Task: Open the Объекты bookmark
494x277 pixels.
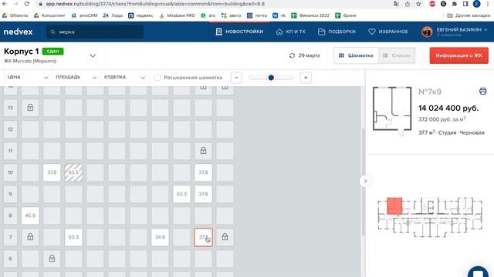Action: [x=15, y=15]
